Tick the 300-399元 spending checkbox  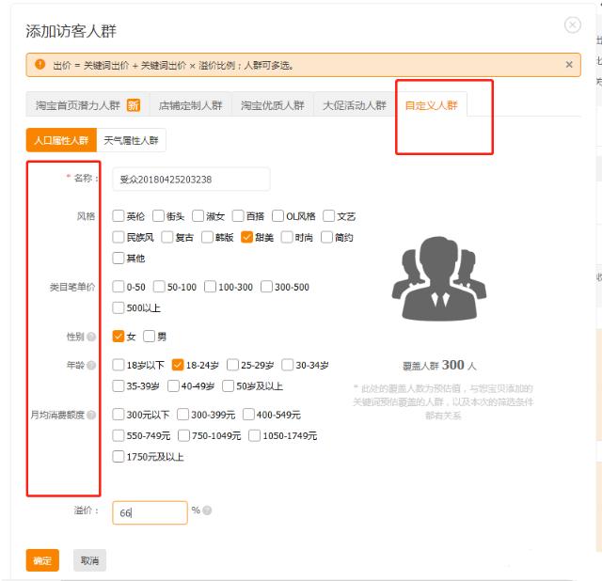(183, 415)
